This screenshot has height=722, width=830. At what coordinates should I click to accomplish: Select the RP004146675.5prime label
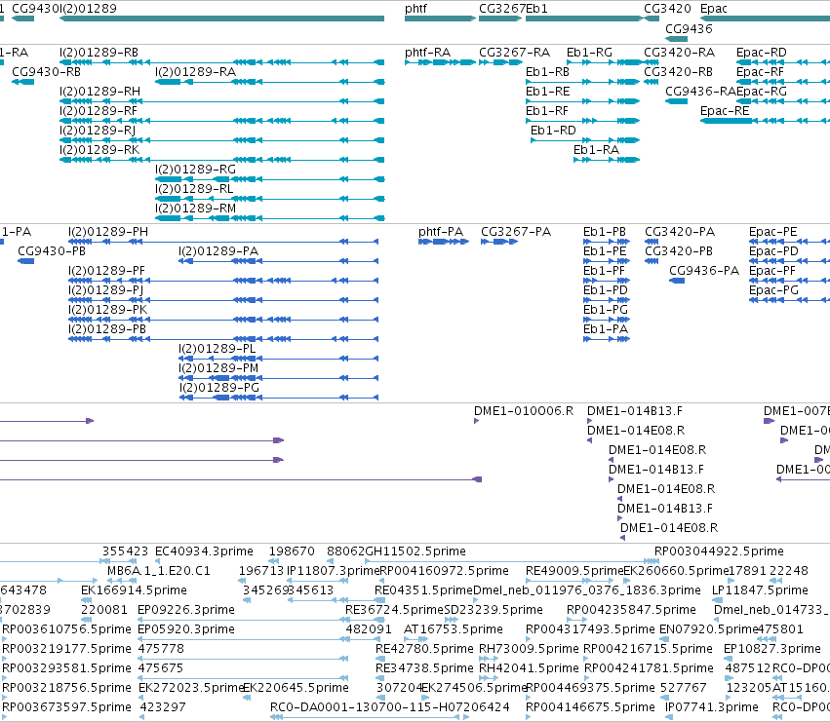point(590,707)
